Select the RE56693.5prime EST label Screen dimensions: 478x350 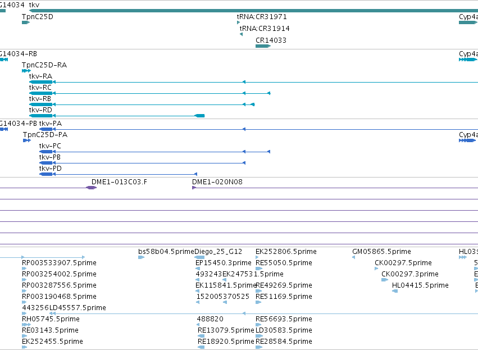[x=284, y=319]
